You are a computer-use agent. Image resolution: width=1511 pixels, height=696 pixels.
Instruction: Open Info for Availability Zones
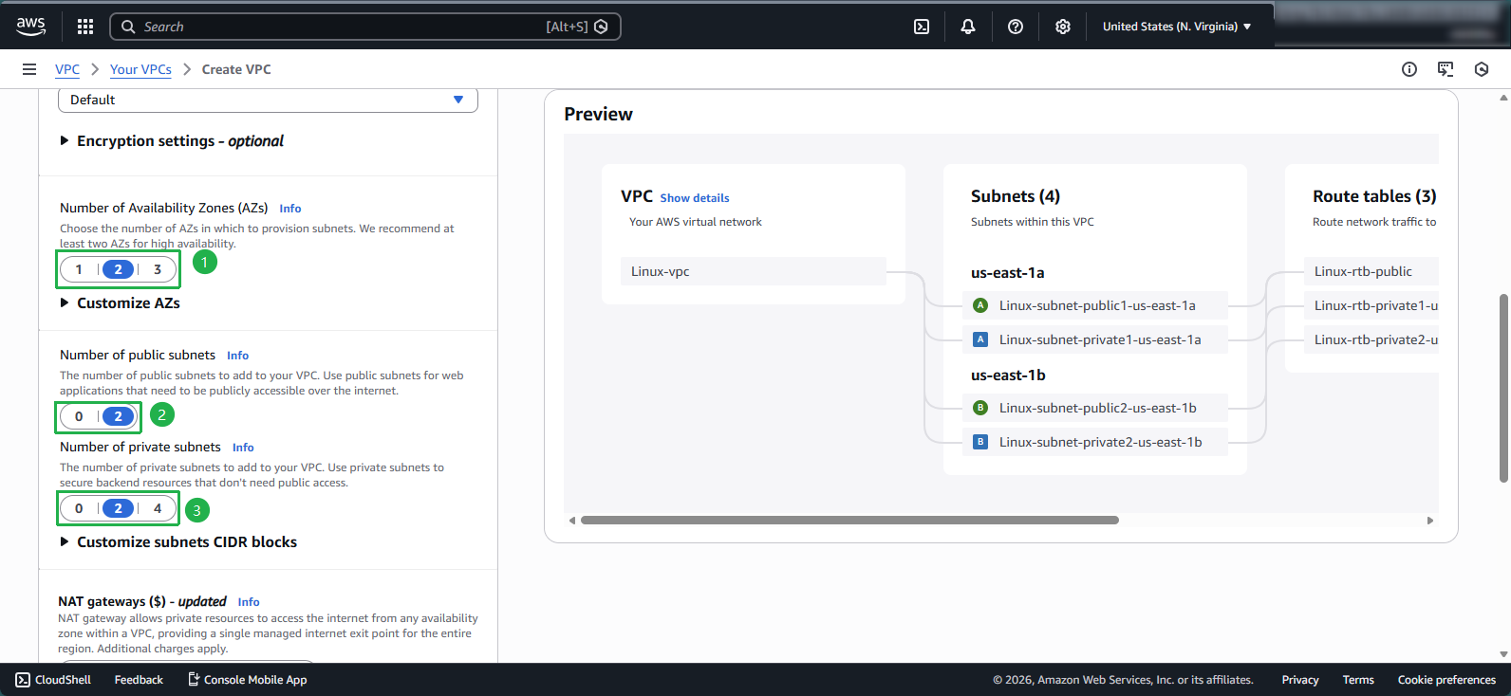[290, 209]
